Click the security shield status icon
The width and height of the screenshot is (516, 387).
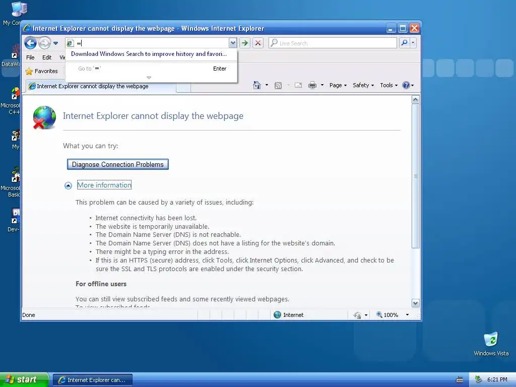[357, 315]
